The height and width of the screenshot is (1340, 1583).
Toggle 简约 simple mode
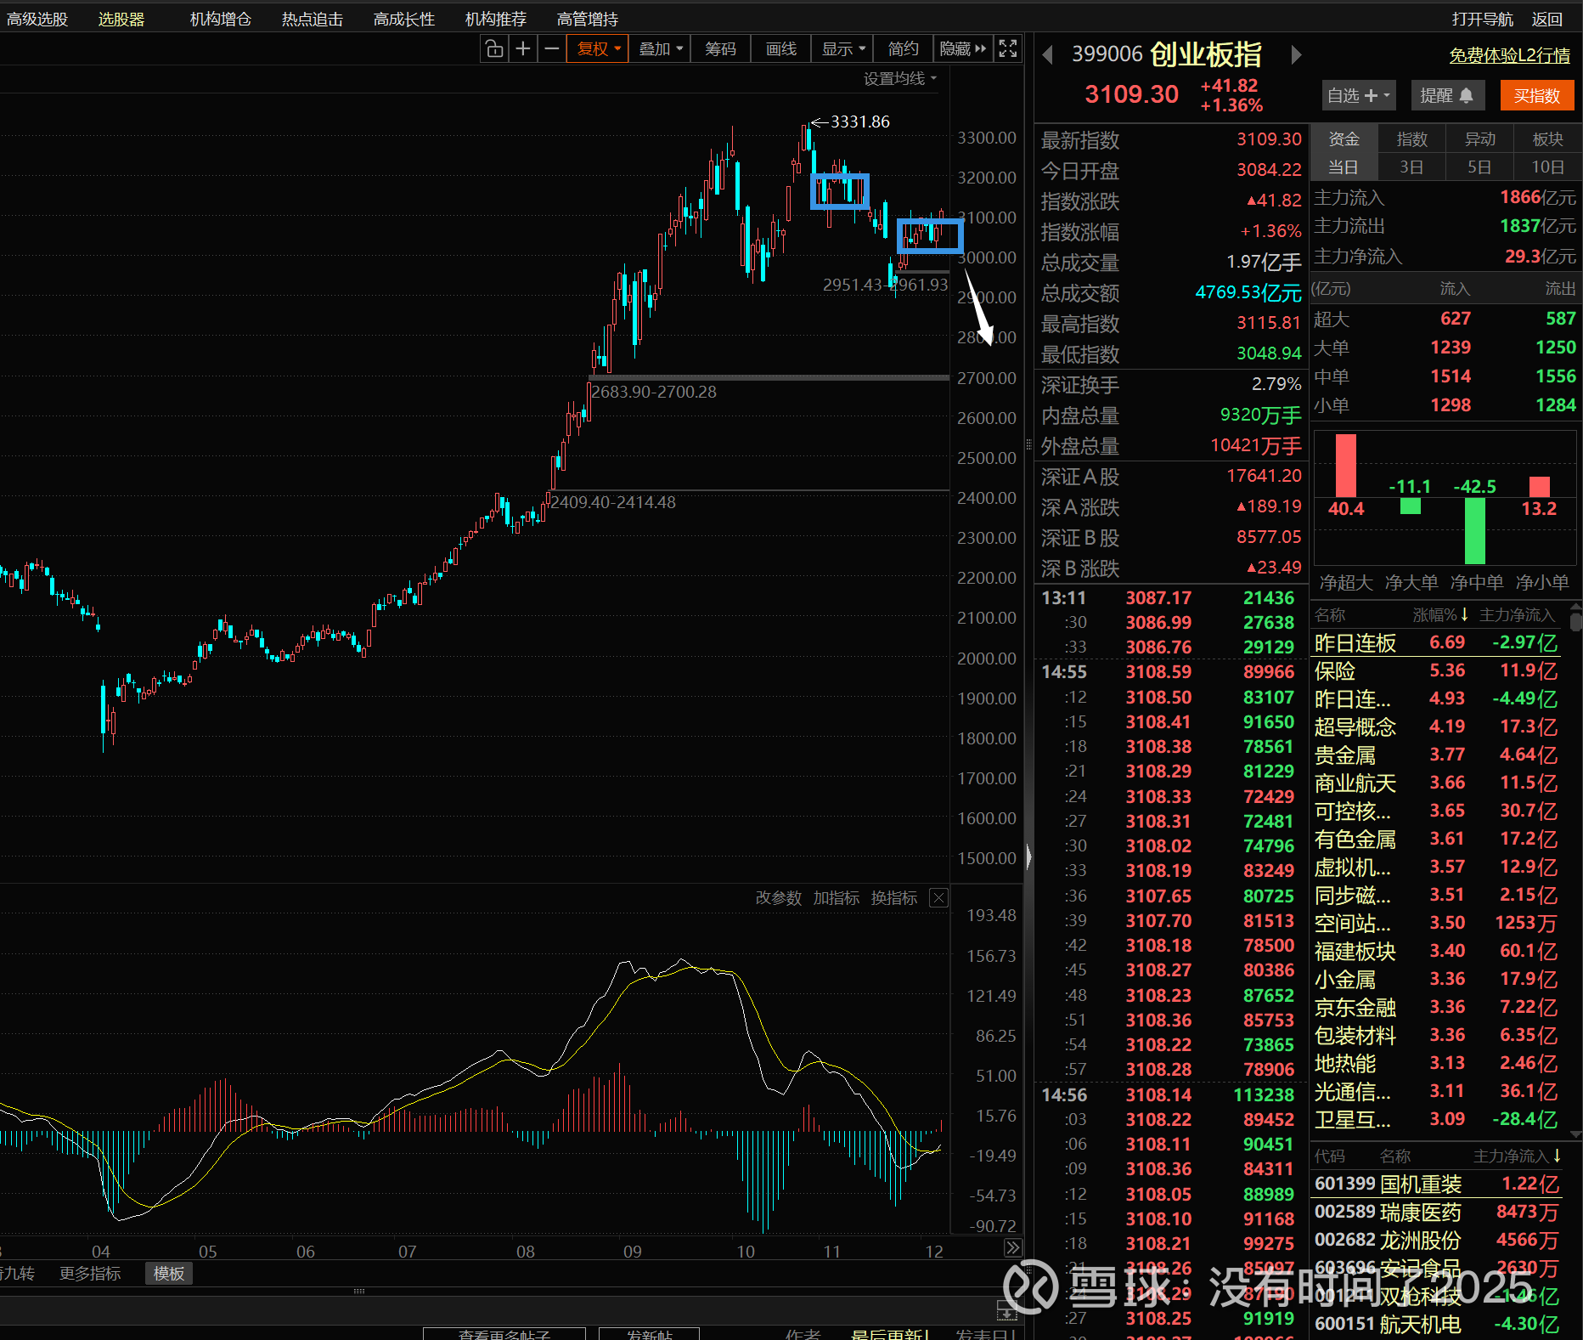(x=903, y=49)
